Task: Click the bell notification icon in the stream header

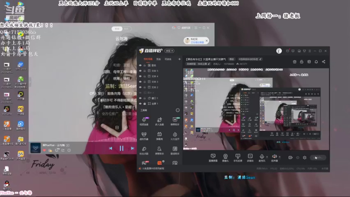Action: tap(316, 62)
